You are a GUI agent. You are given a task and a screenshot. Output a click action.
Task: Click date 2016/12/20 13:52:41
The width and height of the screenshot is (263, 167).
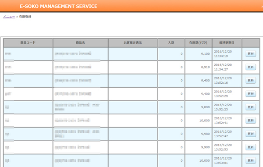coord(223,121)
